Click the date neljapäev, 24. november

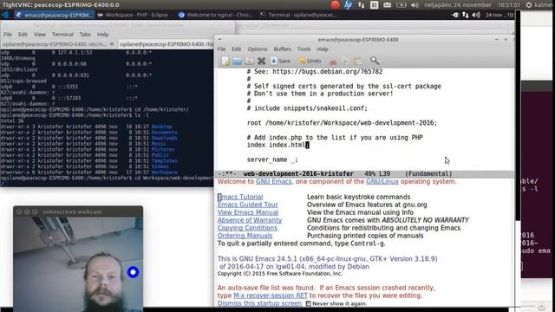pyautogui.click(x=458, y=5)
